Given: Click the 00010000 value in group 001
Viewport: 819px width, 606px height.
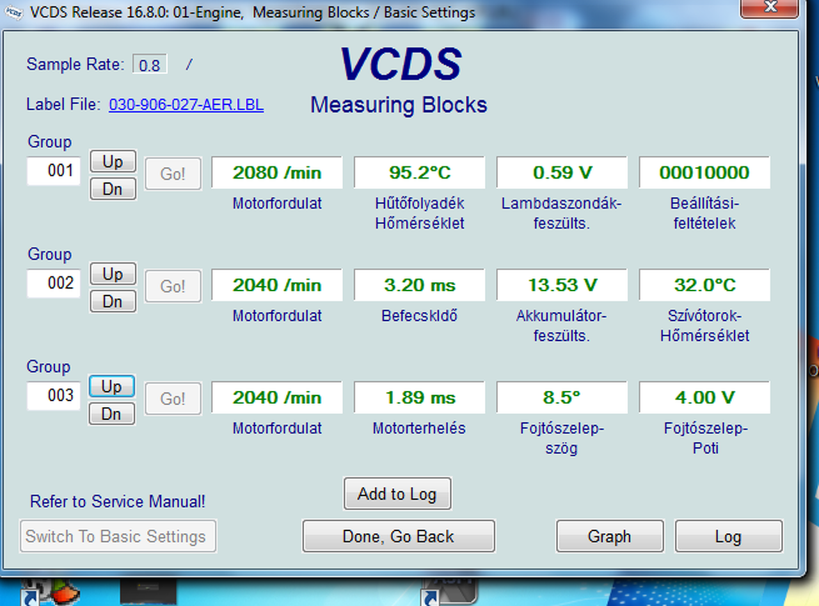Looking at the screenshot, I should [704, 172].
